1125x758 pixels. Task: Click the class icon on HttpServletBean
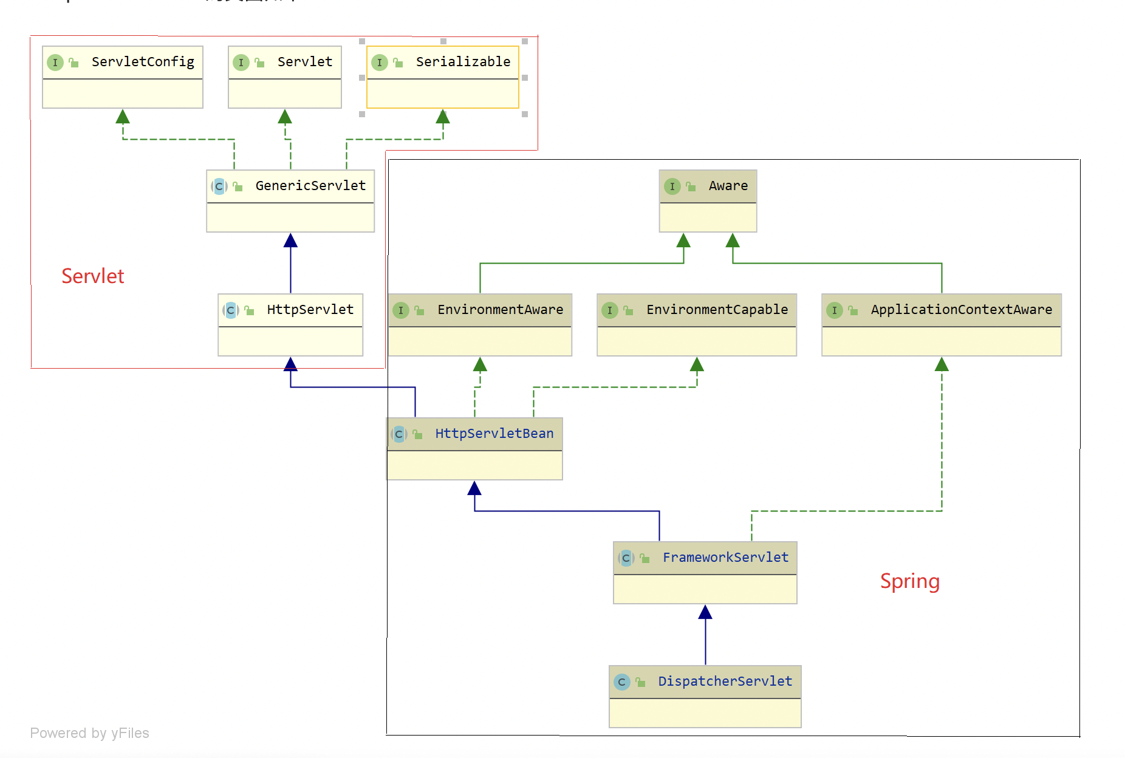point(398,434)
